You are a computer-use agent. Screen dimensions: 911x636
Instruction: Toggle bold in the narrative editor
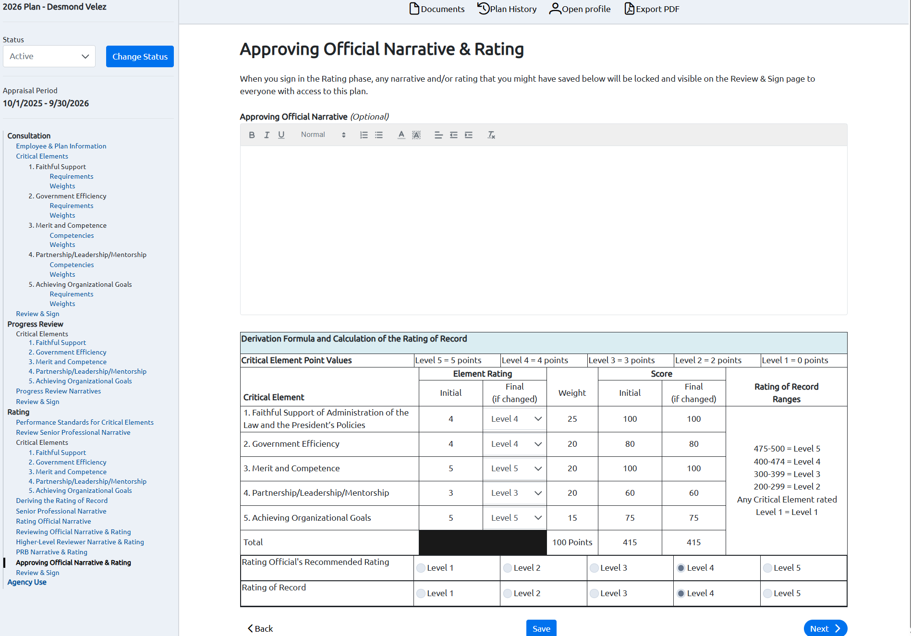coord(252,135)
